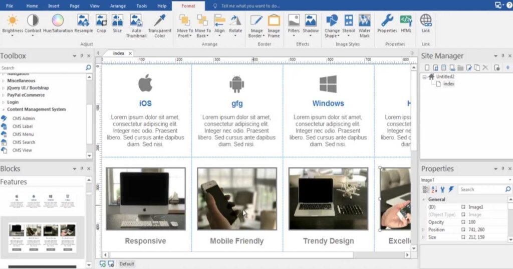
Task: Click the New Folder icon in Site Manager
Action: tap(460, 67)
